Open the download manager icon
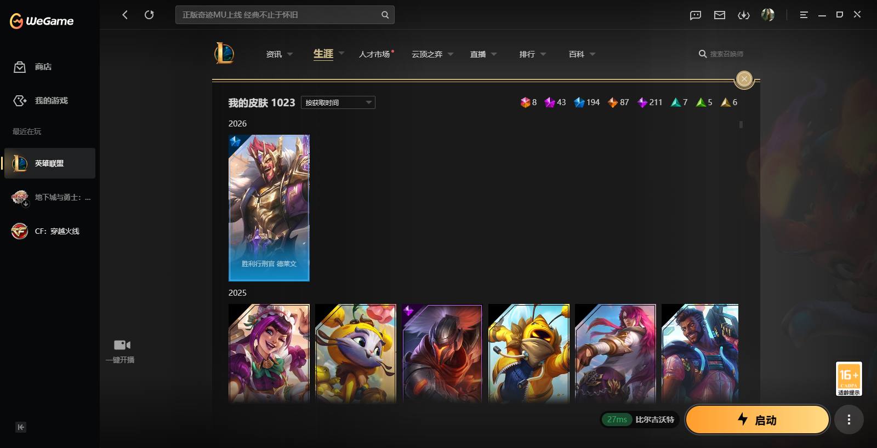Image resolution: width=877 pixels, height=448 pixels. pyautogui.click(x=744, y=15)
